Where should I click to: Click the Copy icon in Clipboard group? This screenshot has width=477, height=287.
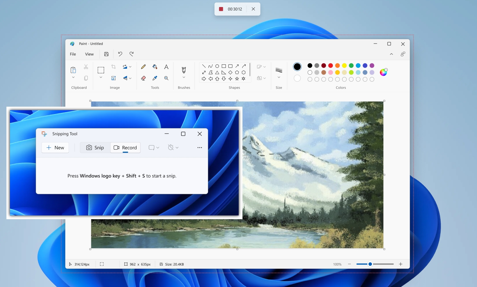pos(86,78)
